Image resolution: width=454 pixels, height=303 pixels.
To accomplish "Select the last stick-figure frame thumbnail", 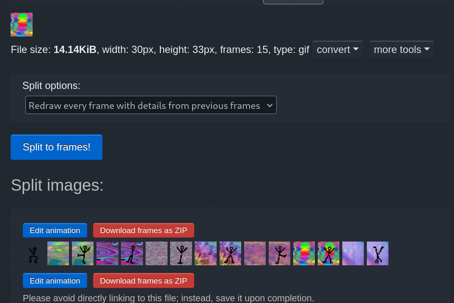I will [377, 253].
